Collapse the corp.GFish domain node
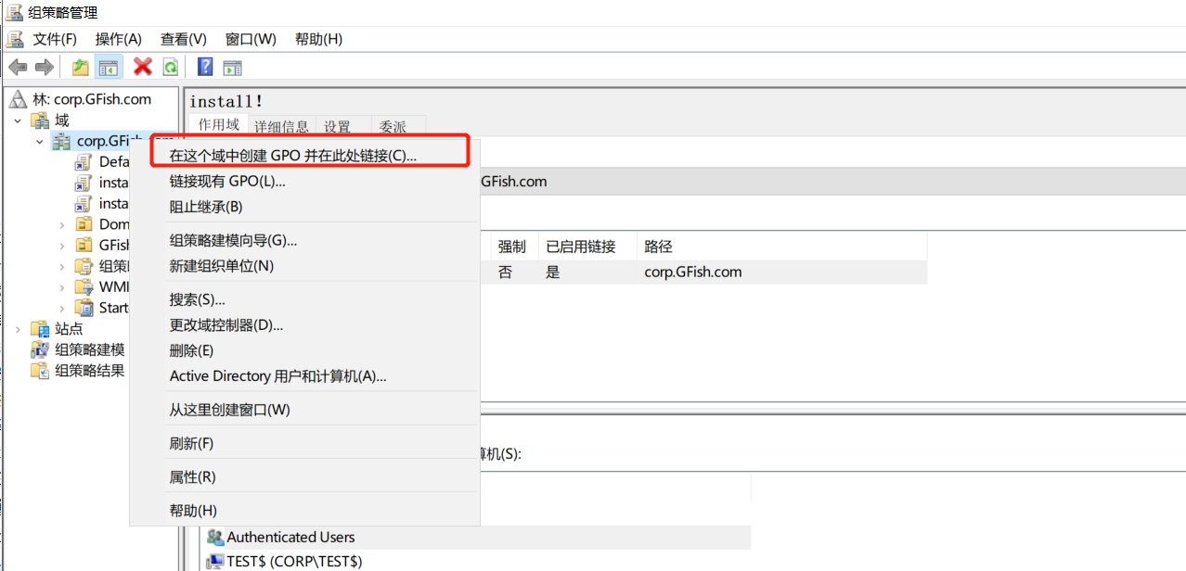 [39, 142]
